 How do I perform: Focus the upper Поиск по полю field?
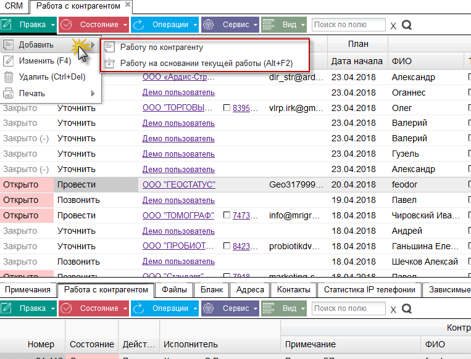[x=348, y=25]
